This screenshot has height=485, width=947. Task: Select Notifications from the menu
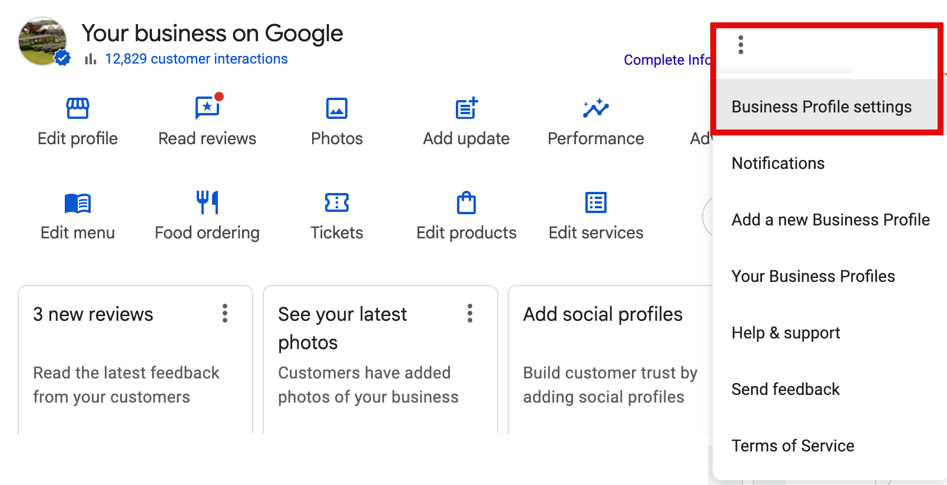(x=830, y=163)
